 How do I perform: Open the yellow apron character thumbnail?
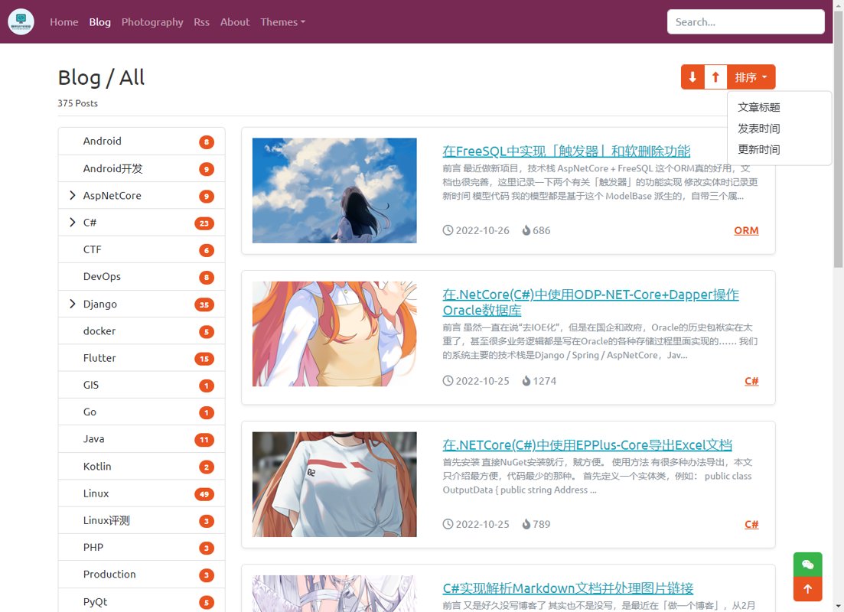[334, 334]
